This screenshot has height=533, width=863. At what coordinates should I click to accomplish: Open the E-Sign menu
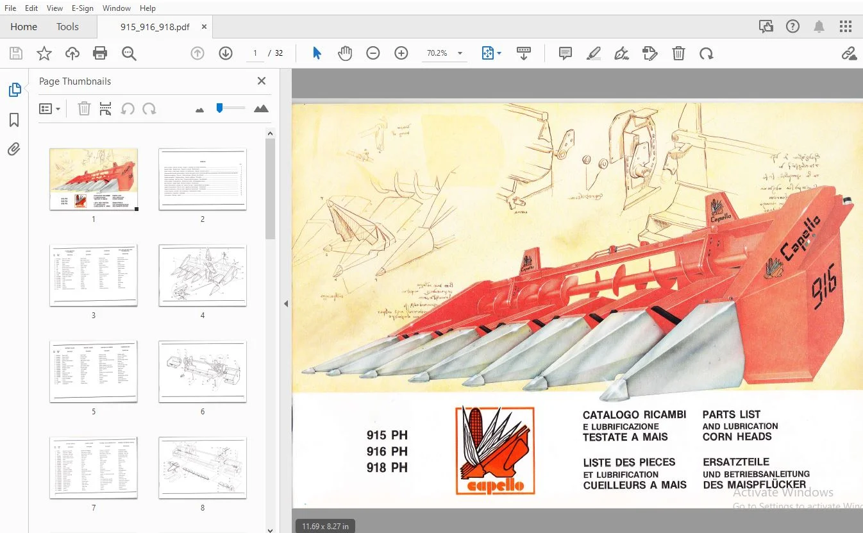(x=83, y=8)
